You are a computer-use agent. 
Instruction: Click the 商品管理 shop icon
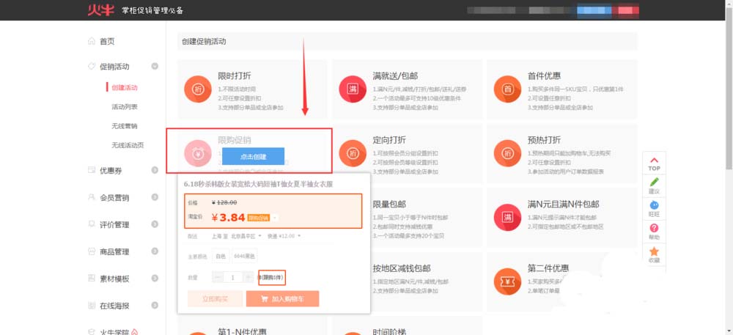(x=92, y=251)
